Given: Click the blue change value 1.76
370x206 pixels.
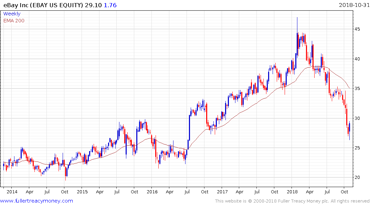Looking at the screenshot, I should click(x=110, y=5).
